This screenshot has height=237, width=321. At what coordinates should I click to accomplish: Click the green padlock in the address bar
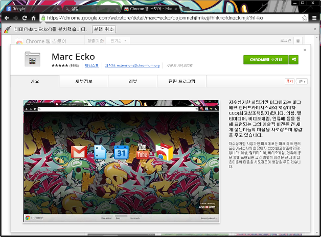click(43, 18)
